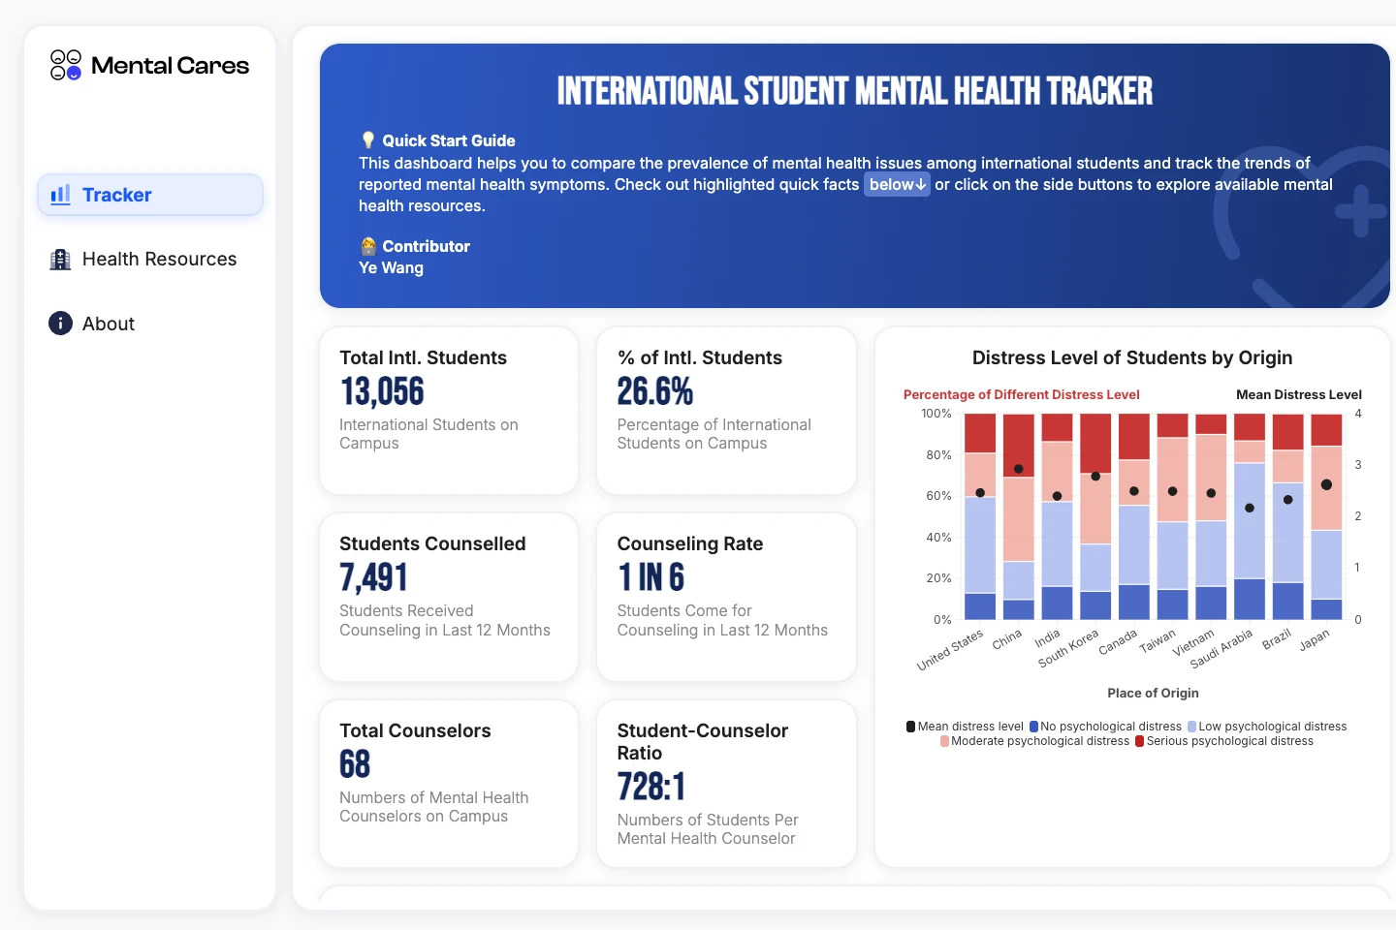The width and height of the screenshot is (1396, 930).
Task: Click the contributor name "Ye Wang"
Action: coord(391,267)
